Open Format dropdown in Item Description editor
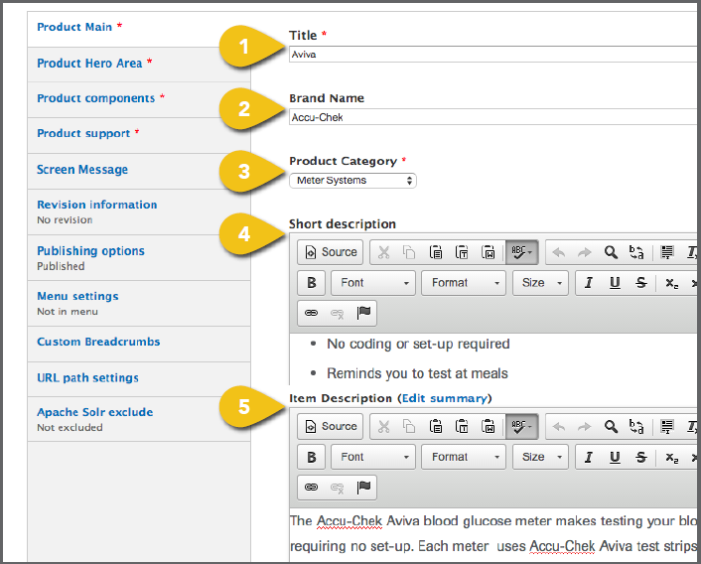This screenshot has height=564, width=701. point(464,457)
